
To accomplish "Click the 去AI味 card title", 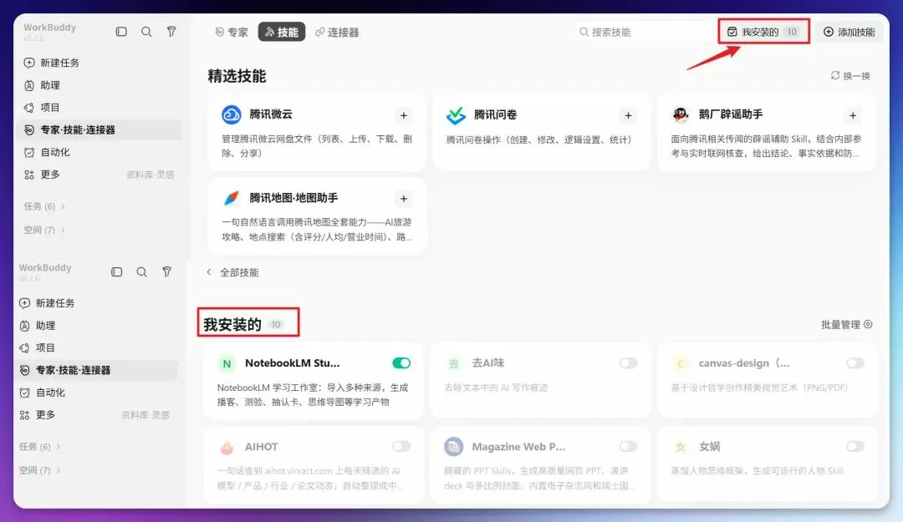I will 487,363.
